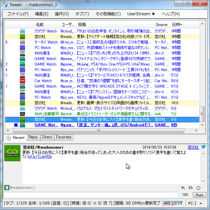Screen dimensions: 210x210
Task: Click avatar of ケータイ Watch row
Action: [x=22, y=42]
